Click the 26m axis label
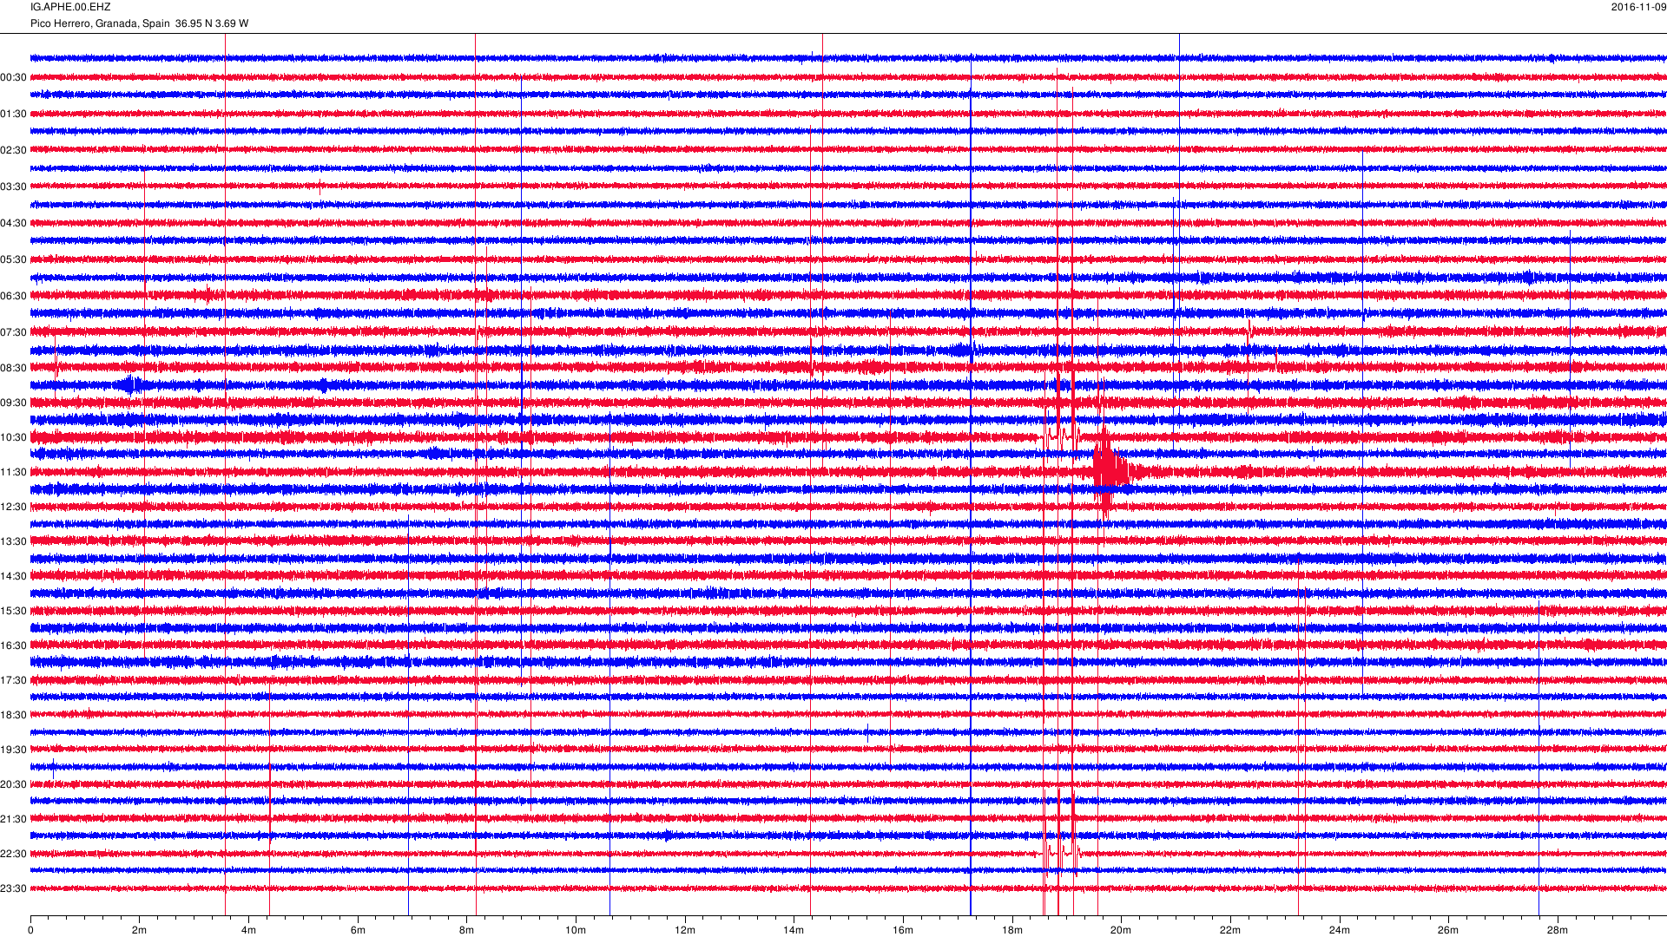 pos(1448,930)
